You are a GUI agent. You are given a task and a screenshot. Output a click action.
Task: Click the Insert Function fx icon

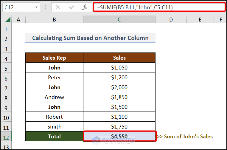pyautogui.click(x=85, y=7)
